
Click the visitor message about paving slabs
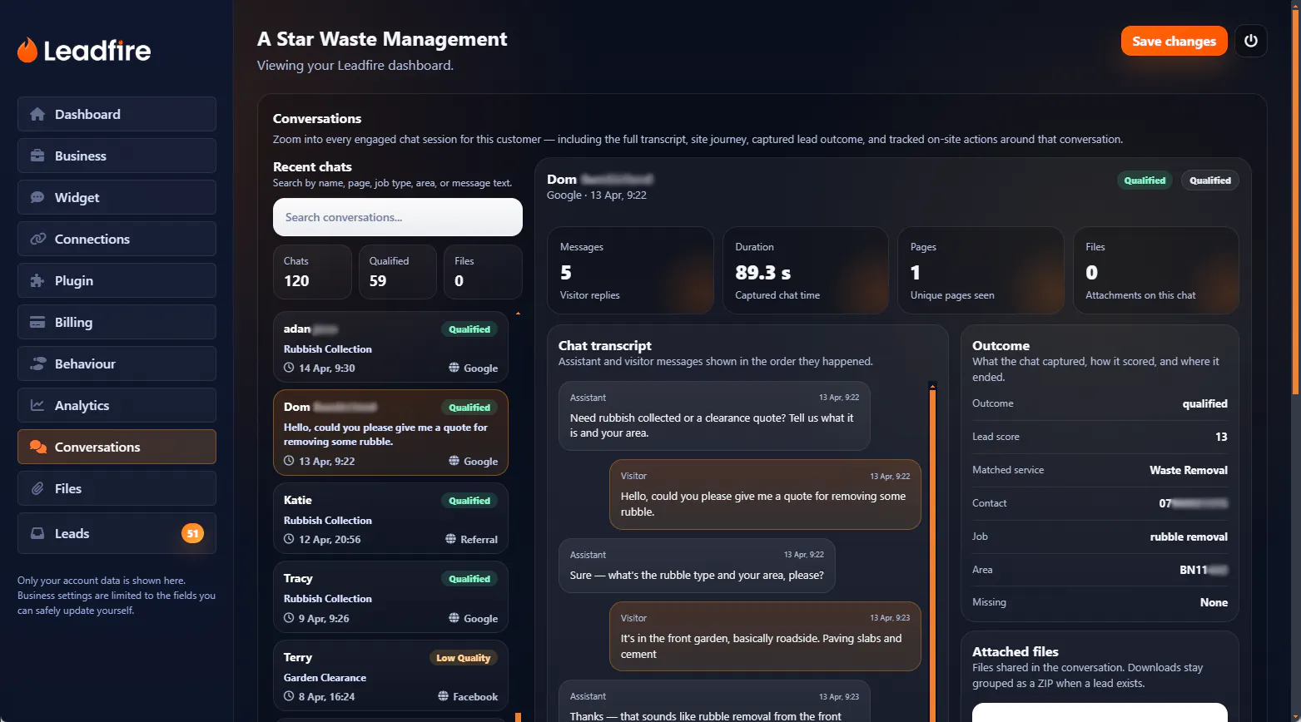[x=765, y=636]
